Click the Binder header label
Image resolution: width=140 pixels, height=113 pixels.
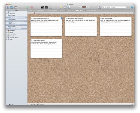16,10
